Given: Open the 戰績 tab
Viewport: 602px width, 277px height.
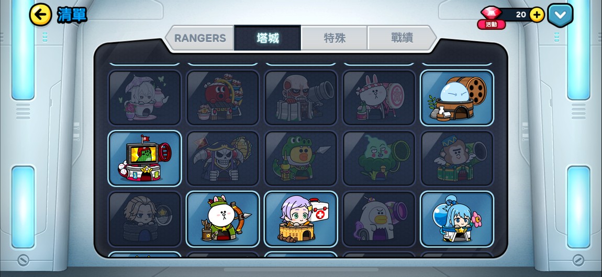Looking at the screenshot, I should (402, 38).
